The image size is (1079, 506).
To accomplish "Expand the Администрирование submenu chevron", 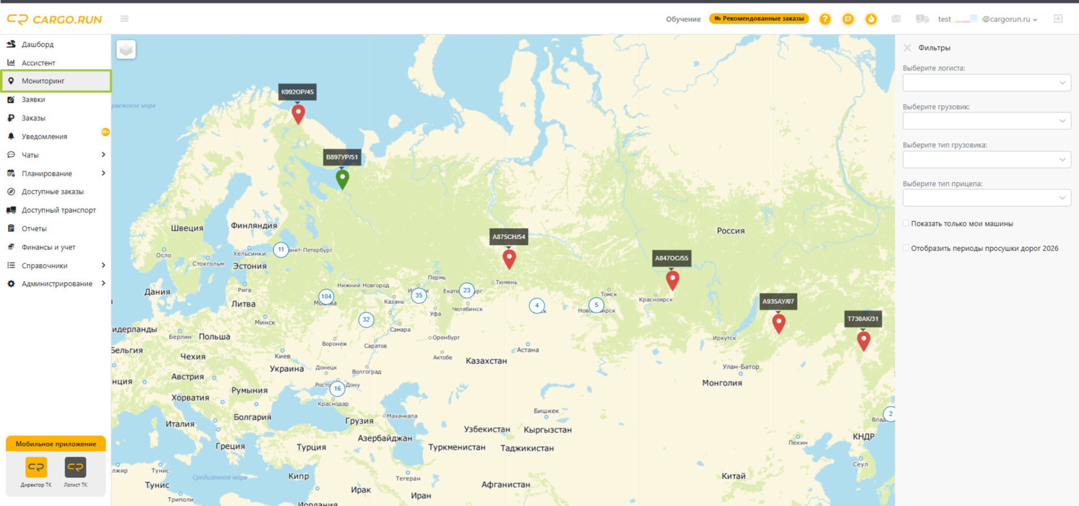I will [103, 283].
